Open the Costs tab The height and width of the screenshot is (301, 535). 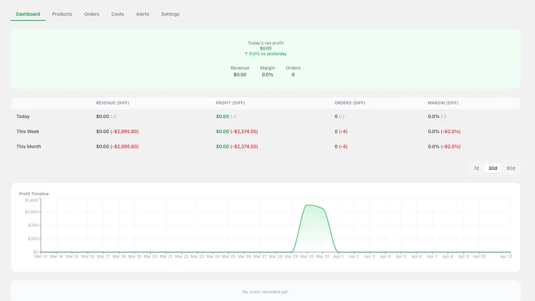point(118,14)
